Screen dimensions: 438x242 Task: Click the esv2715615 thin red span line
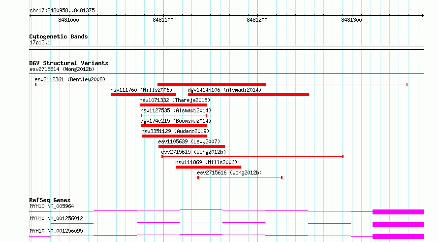coord(252,157)
